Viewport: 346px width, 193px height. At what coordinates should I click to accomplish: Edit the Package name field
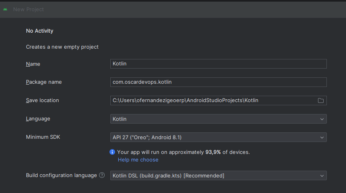tap(219, 82)
